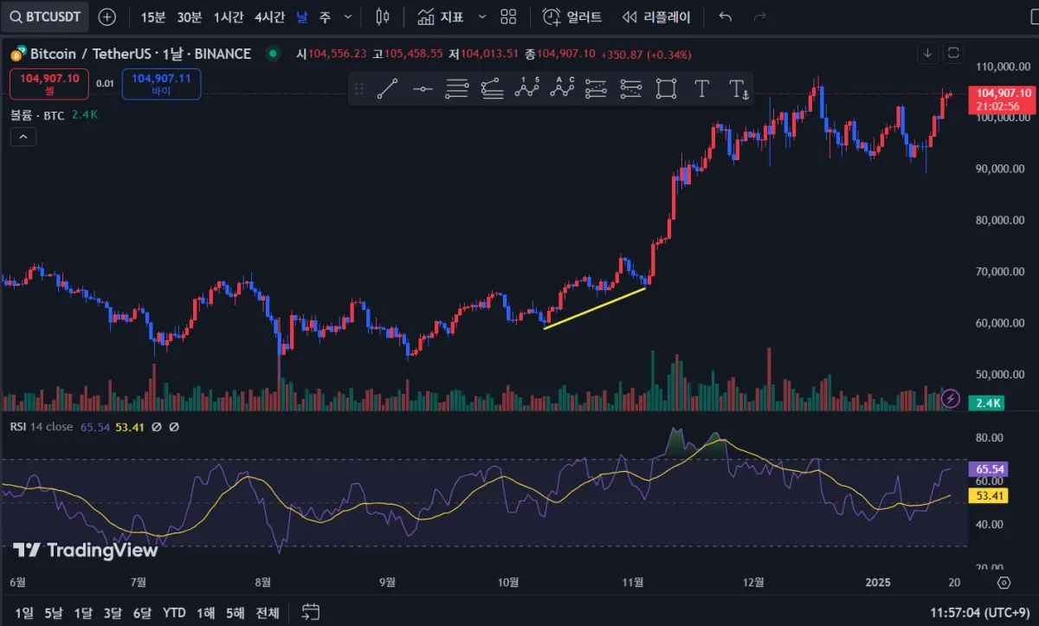Create an alert with 얼러트
The width and height of the screenshot is (1039, 626).
tap(572, 16)
